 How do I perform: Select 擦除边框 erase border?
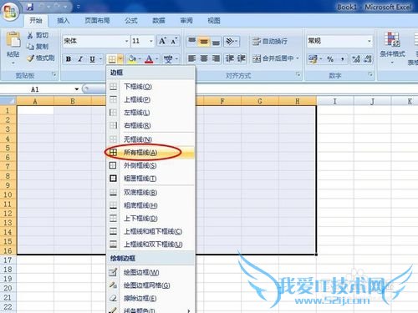[150, 298]
